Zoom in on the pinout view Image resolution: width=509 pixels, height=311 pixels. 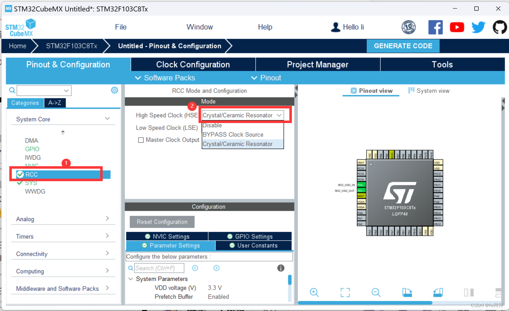pyautogui.click(x=314, y=292)
